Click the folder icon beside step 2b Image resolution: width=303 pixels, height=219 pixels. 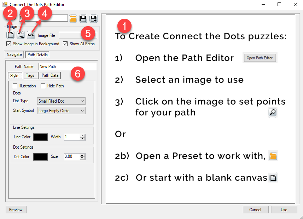273,156
